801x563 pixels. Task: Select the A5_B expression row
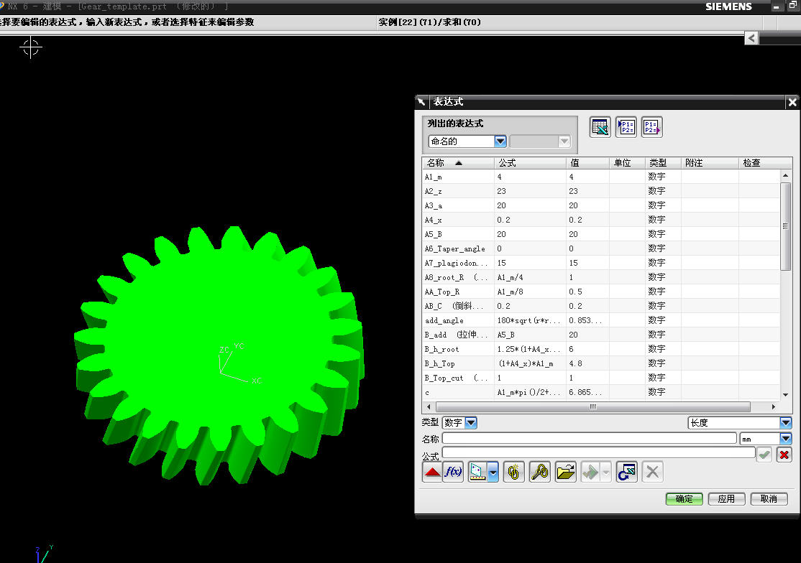(601, 234)
